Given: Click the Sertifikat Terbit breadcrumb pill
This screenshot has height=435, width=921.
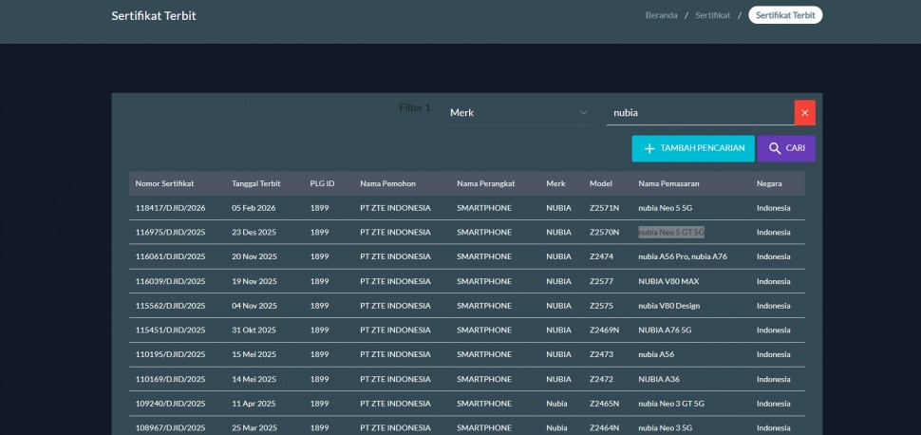Looking at the screenshot, I should click(x=784, y=15).
